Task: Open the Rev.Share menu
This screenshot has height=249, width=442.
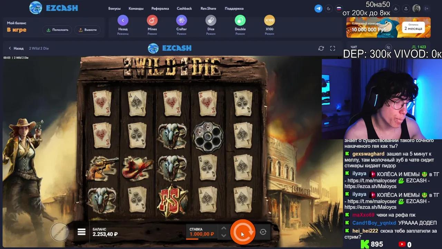Action: pos(208,9)
